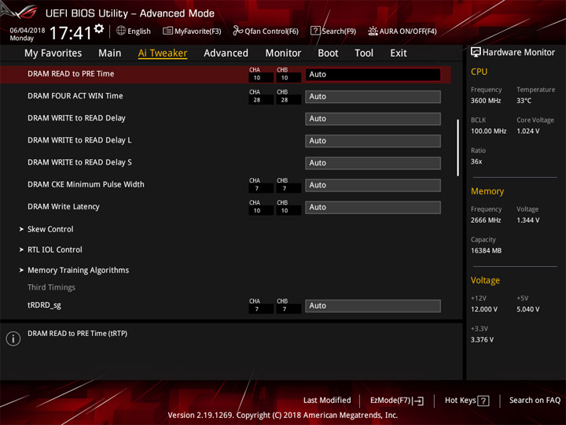Click Memory capacity 16384 MB value
The height and width of the screenshot is (425, 566).
[x=486, y=251]
